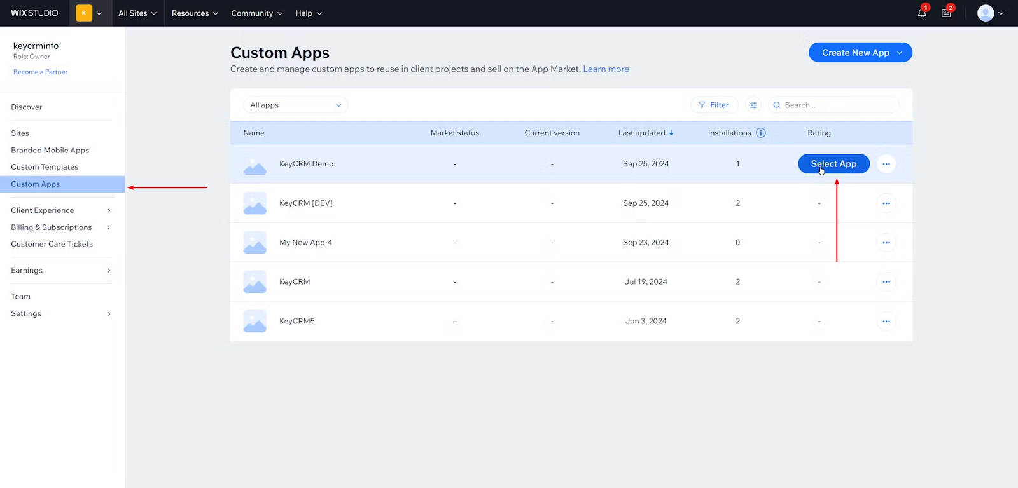
Task: Click the My New App-4 name
Action: 305,243
